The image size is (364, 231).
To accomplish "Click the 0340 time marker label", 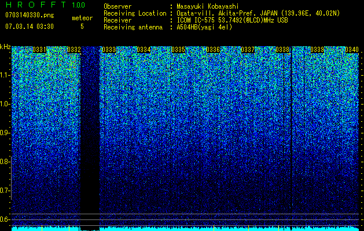I will click(x=352, y=50).
